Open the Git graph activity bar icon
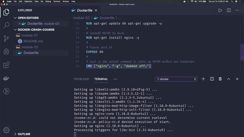This screenshot has width=244, height=137. [6, 91]
